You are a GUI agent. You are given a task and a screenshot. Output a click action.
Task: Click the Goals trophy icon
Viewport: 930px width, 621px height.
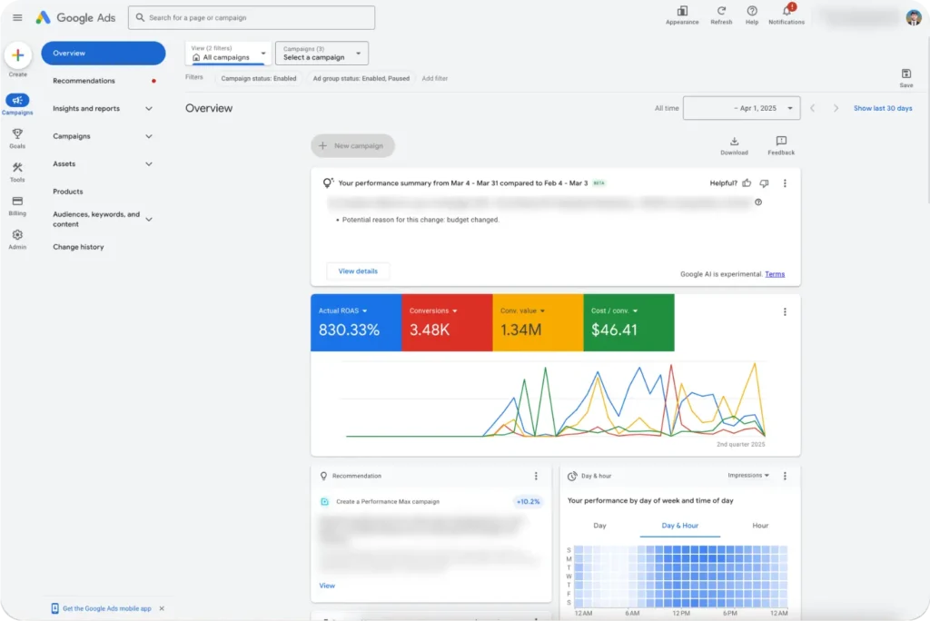17,134
